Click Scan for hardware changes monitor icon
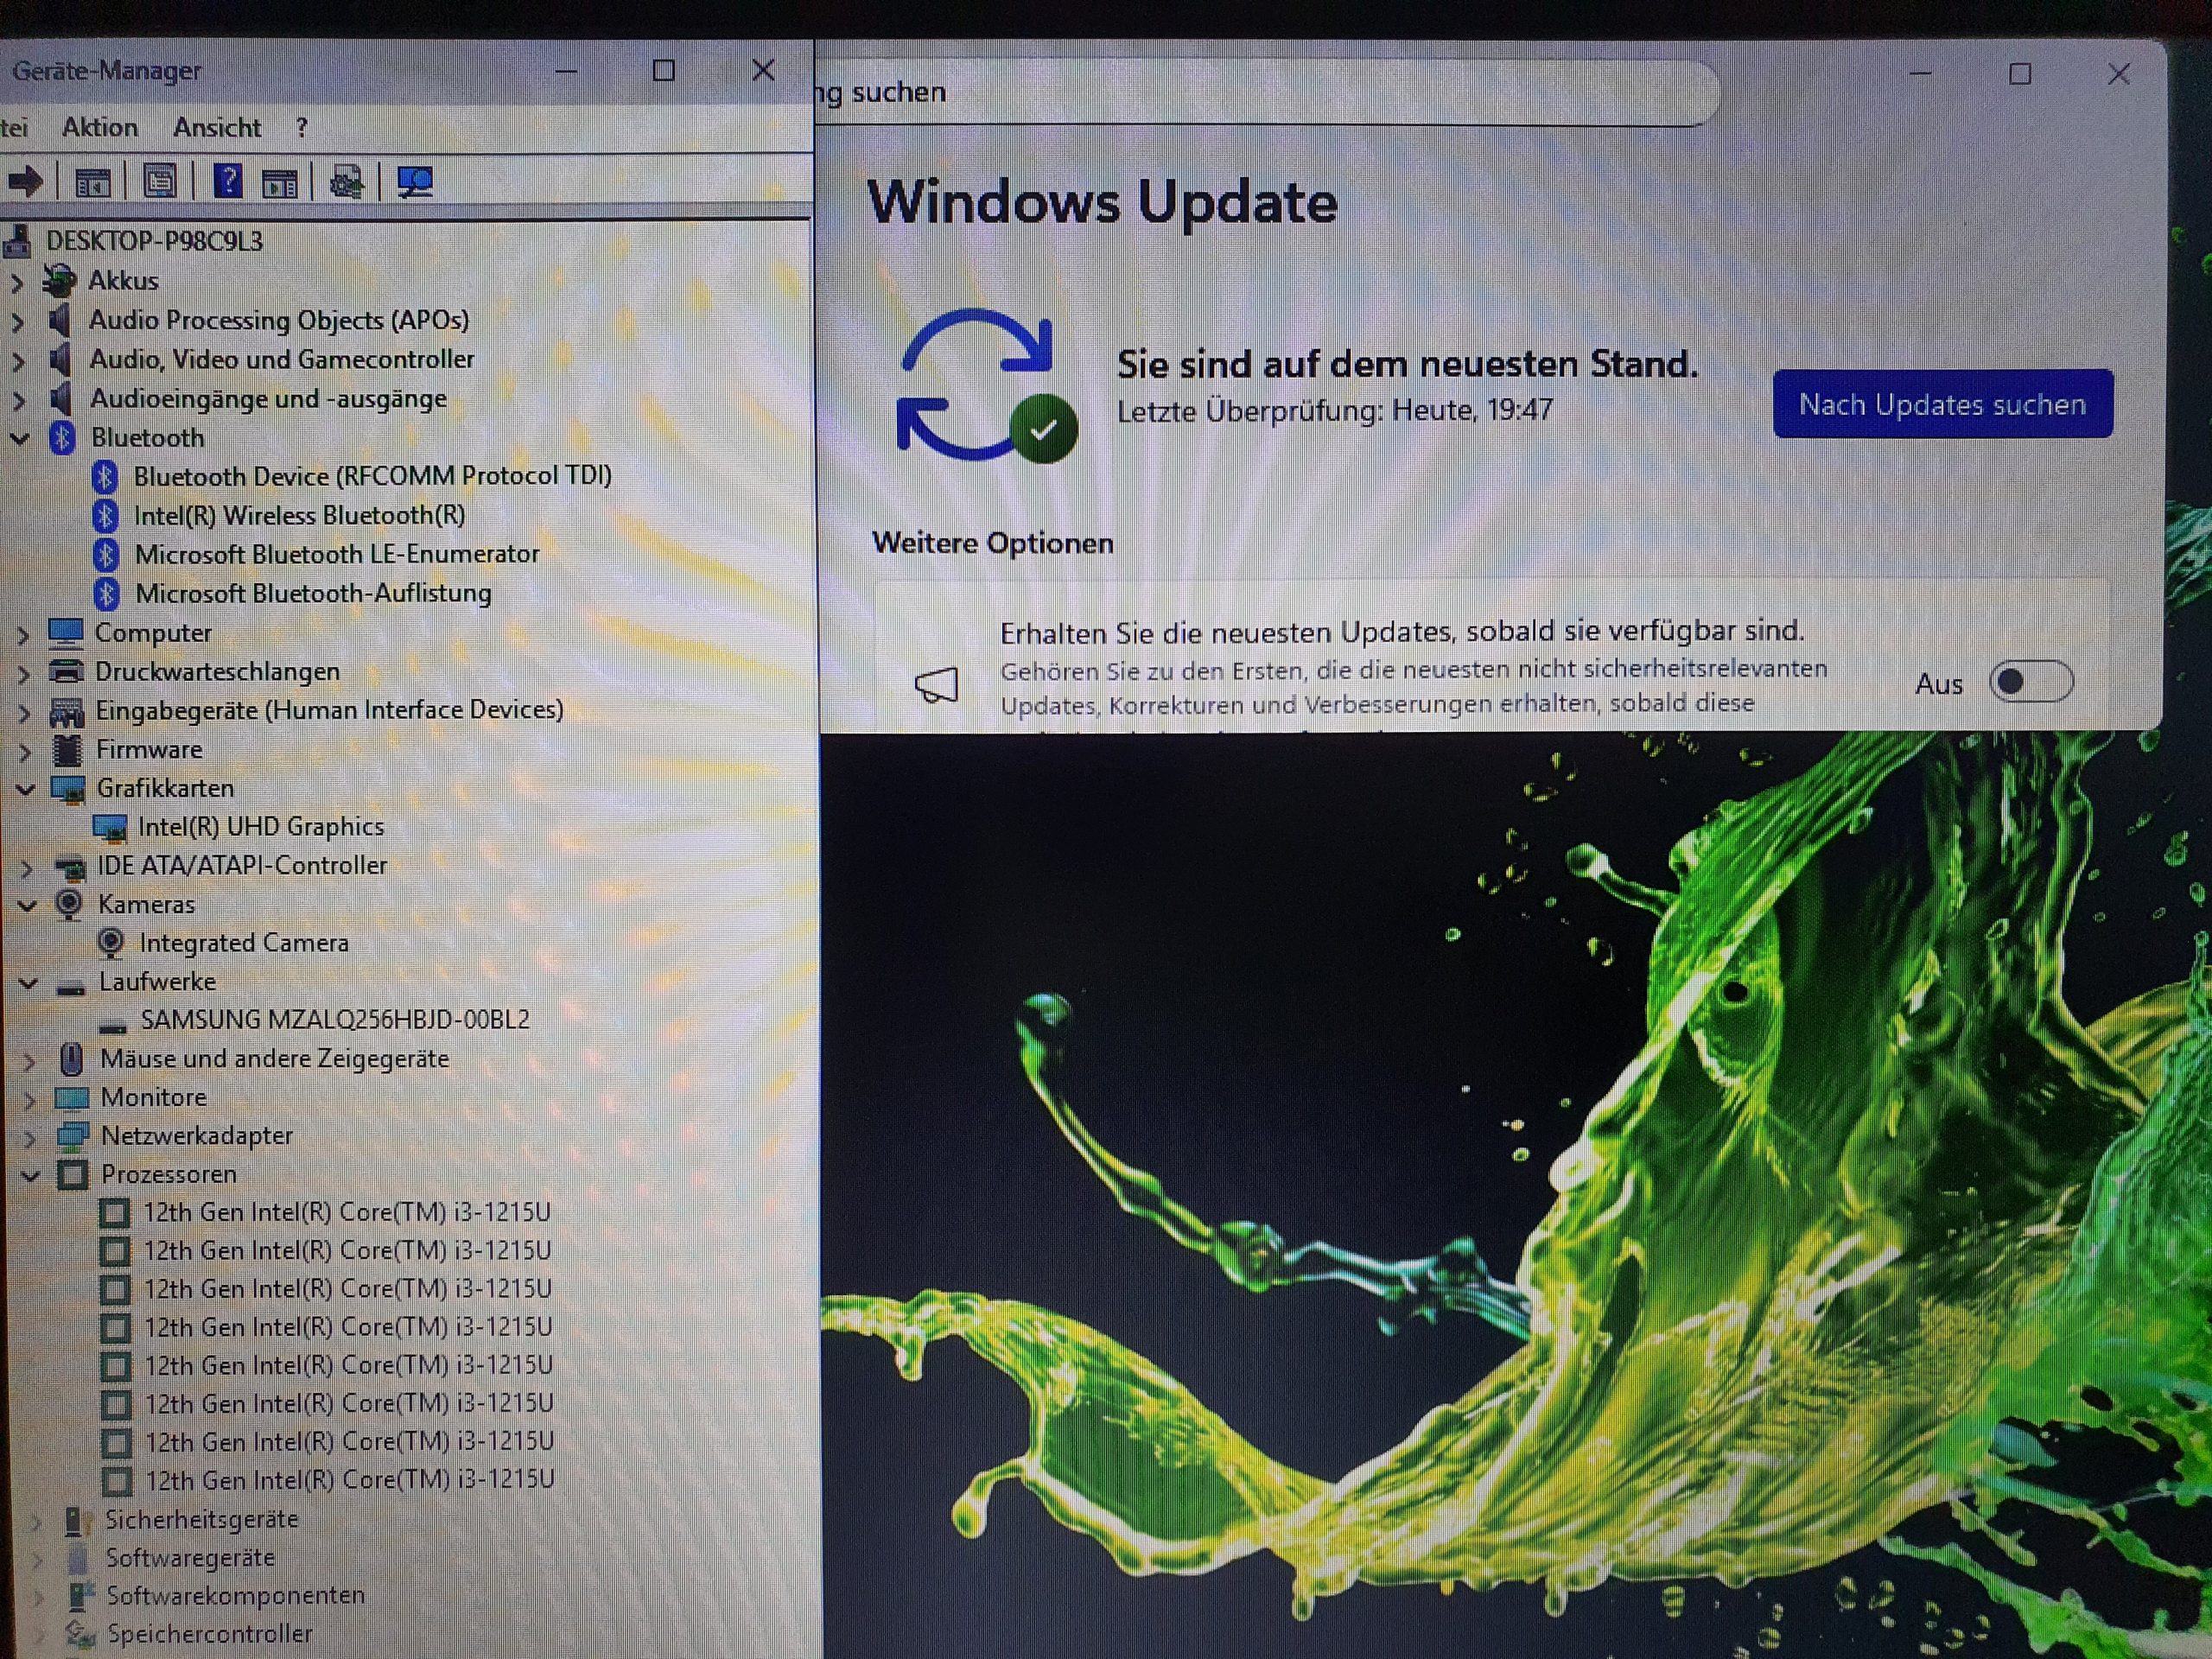This screenshot has width=2212, height=1659. pyautogui.click(x=415, y=182)
